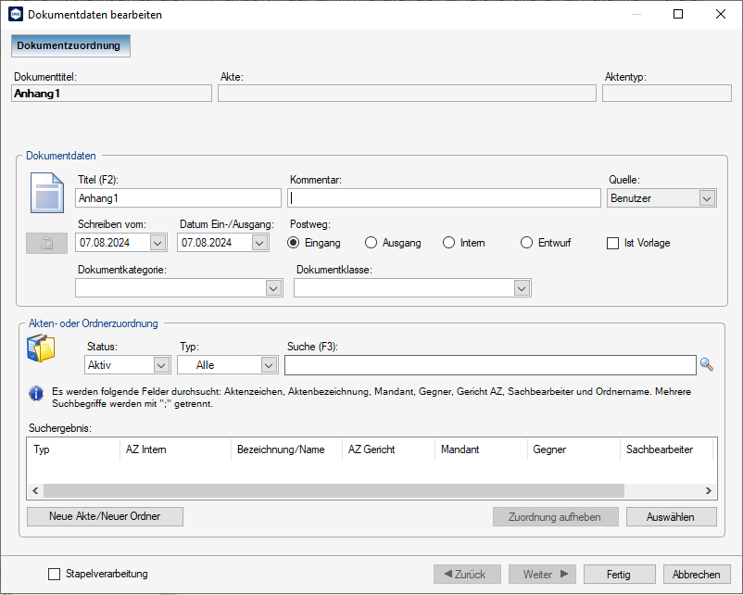The image size is (743, 595).
Task: Select the Eingang radio button
Action: tap(294, 243)
